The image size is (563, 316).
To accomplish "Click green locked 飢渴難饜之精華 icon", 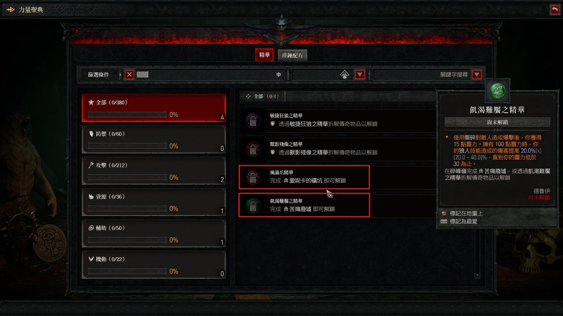I will (x=253, y=205).
